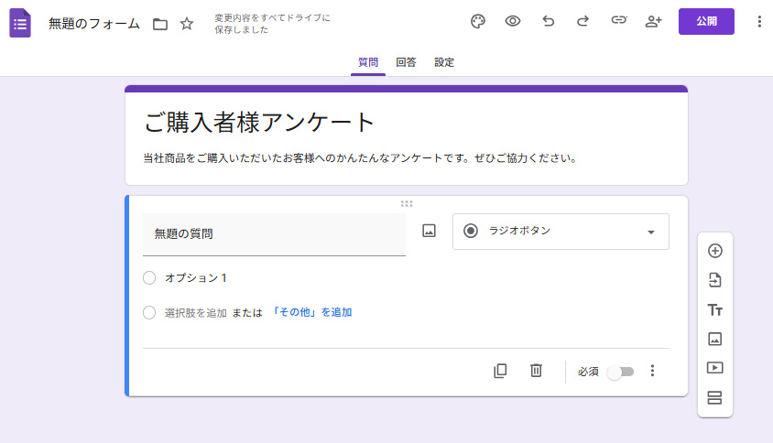Copy the responder link icon
This screenshot has width=773, height=443.
(x=619, y=22)
